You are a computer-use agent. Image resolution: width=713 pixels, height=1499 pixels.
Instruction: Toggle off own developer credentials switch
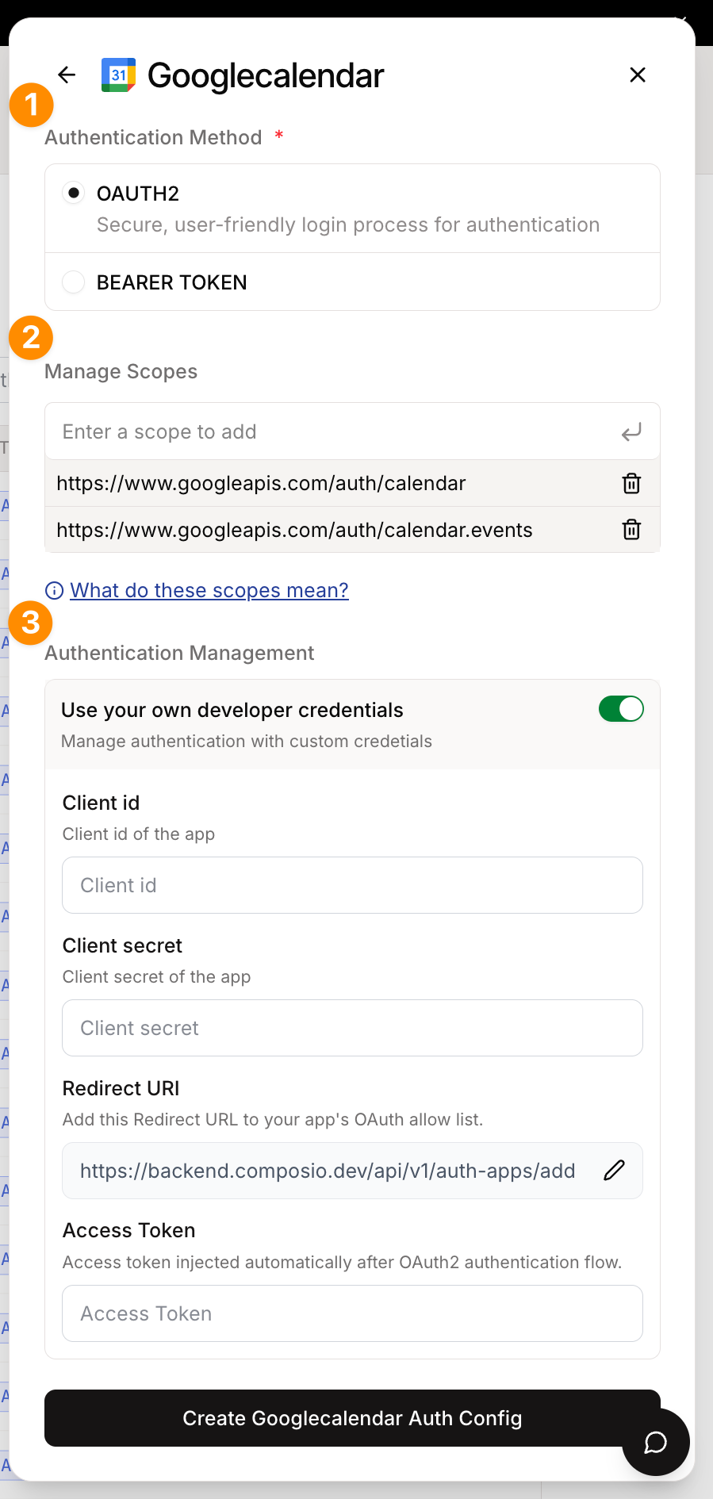coord(621,709)
